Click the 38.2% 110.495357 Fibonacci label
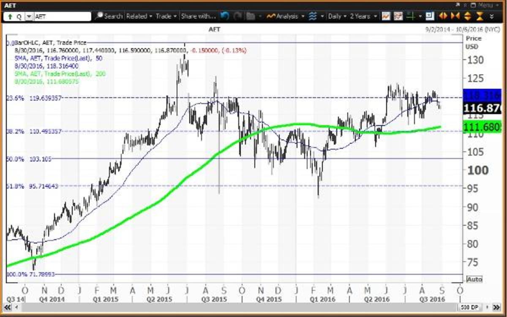507x317 pixels. [x=34, y=131]
